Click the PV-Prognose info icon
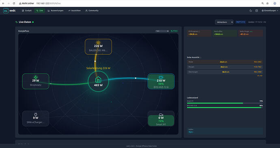The height and width of the screenshot is (148, 280). click(199, 32)
